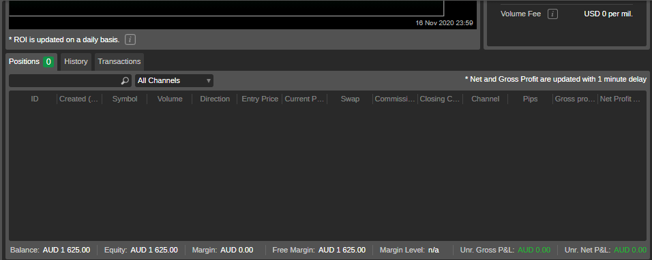Sort by the Entry Price column header
652x260 pixels.
259,99
